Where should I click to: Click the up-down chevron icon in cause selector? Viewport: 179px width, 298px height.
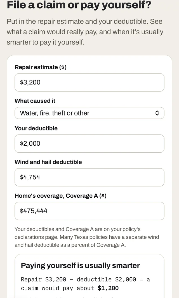(157, 113)
